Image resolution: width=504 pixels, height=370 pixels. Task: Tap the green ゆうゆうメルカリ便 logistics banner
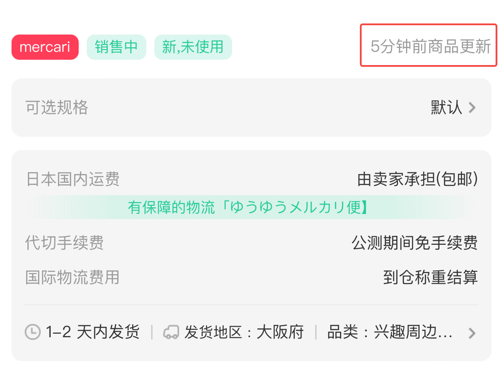point(252,207)
